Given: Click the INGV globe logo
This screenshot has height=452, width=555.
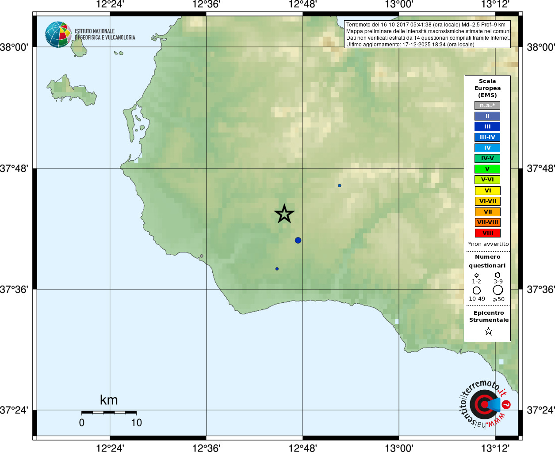Looking at the screenshot, I should (x=58, y=34).
